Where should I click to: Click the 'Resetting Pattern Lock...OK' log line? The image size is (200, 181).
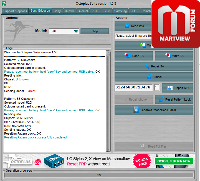pyautogui.click(x=22, y=133)
